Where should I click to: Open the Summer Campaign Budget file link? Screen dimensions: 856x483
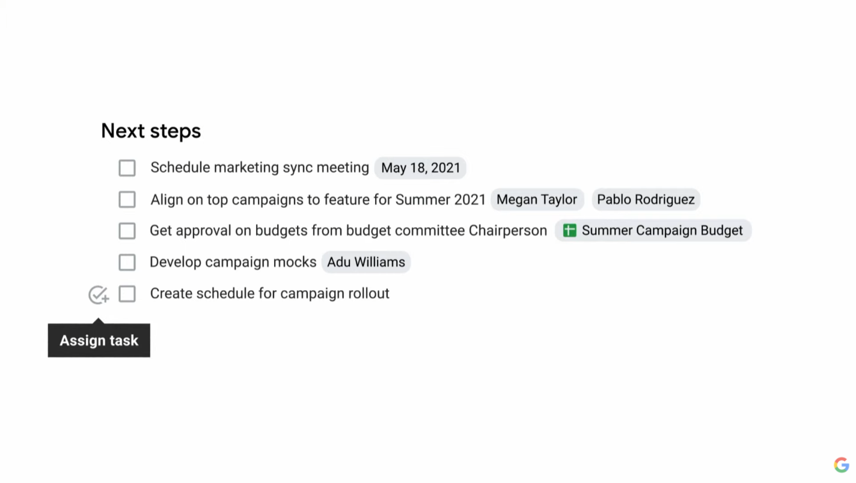pos(662,231)
